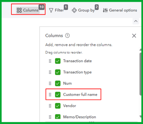The width and height of the screenshot is (143, 124).
Task: Click the Memo/Description label text
Action: (x=79, y=117)
